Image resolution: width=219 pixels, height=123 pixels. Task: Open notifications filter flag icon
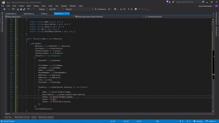167,2
